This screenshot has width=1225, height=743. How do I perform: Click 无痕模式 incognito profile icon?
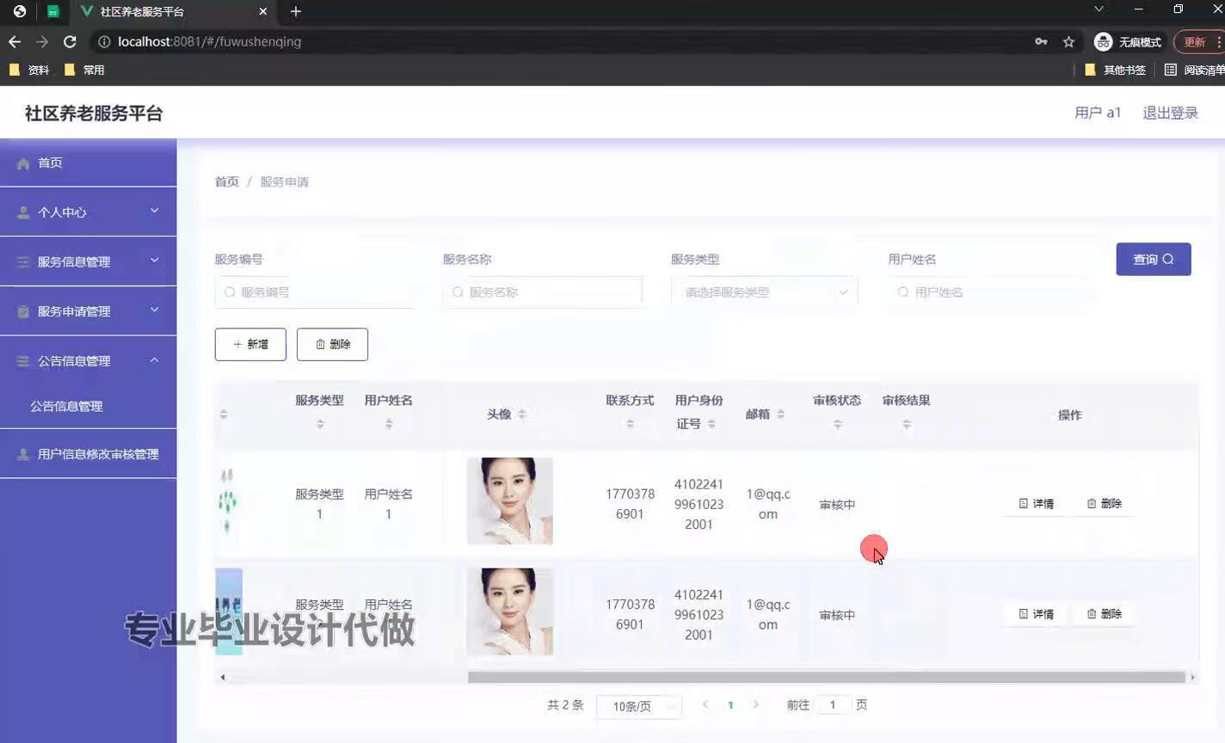pyautogui.click(x=1103, y=41)
